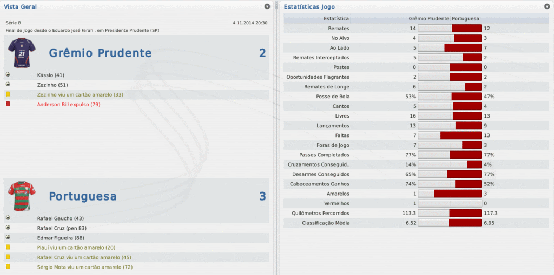Screen dimensions: 554x275
Task: Click the yellow card icon beside Piauí
Action: tap(8, 247)
